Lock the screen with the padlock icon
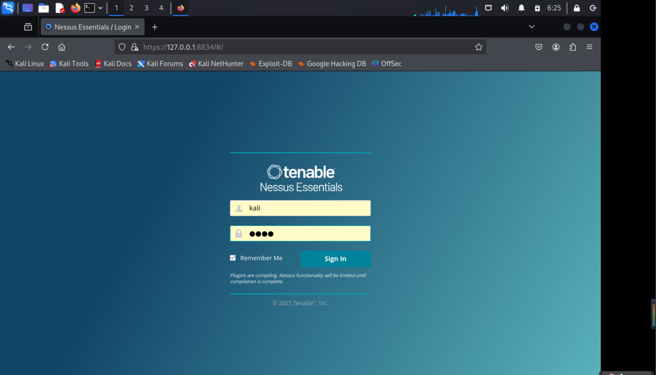Screen dimensions: 656x375 [577, 8]
